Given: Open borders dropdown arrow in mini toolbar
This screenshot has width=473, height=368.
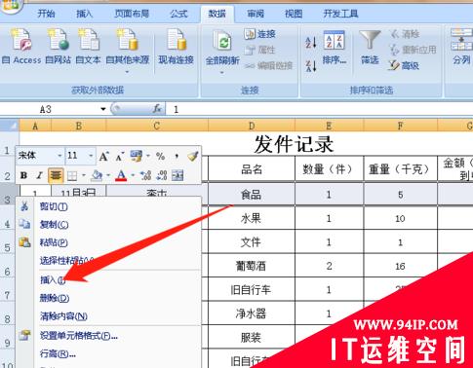Looking at the screenshot, I should coord(84,175).
